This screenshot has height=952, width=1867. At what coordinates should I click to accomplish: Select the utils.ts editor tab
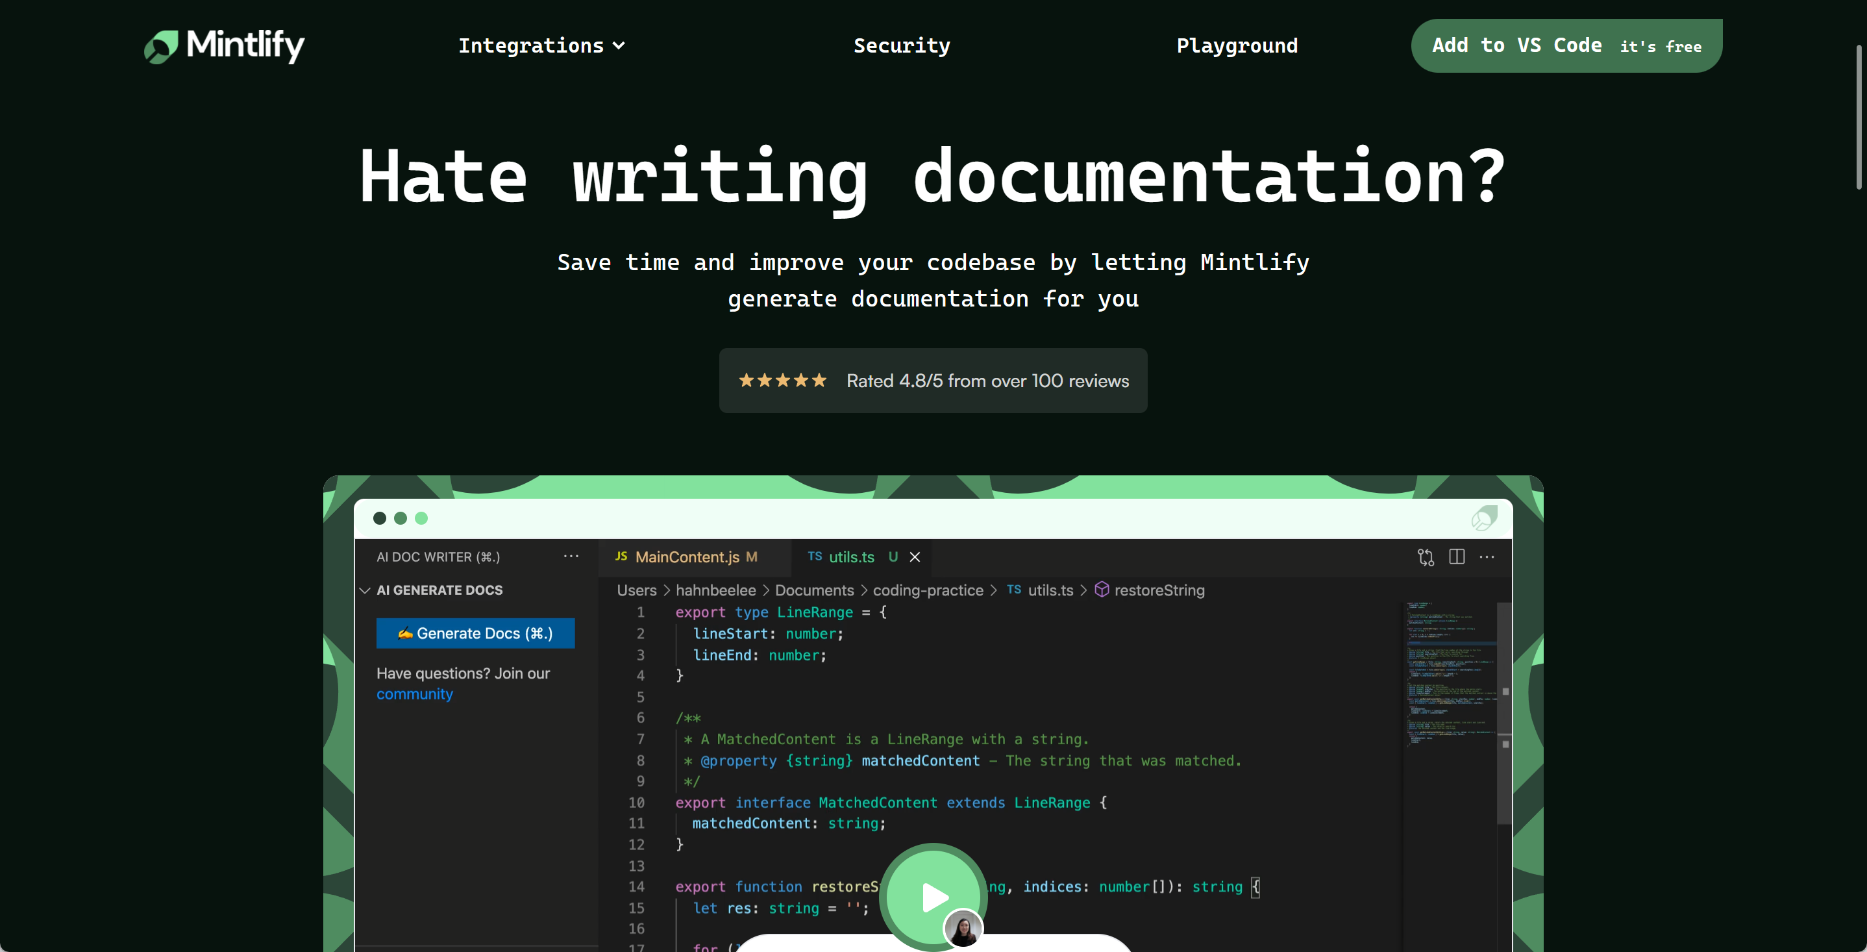tap(851, 557)
